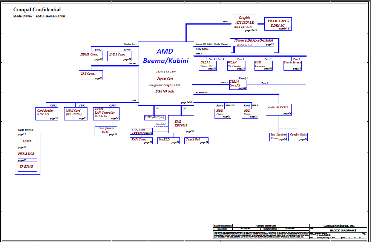Select the 'BGA 769-balls' text
Screen dimensions: 371x242
click(165, 91)
